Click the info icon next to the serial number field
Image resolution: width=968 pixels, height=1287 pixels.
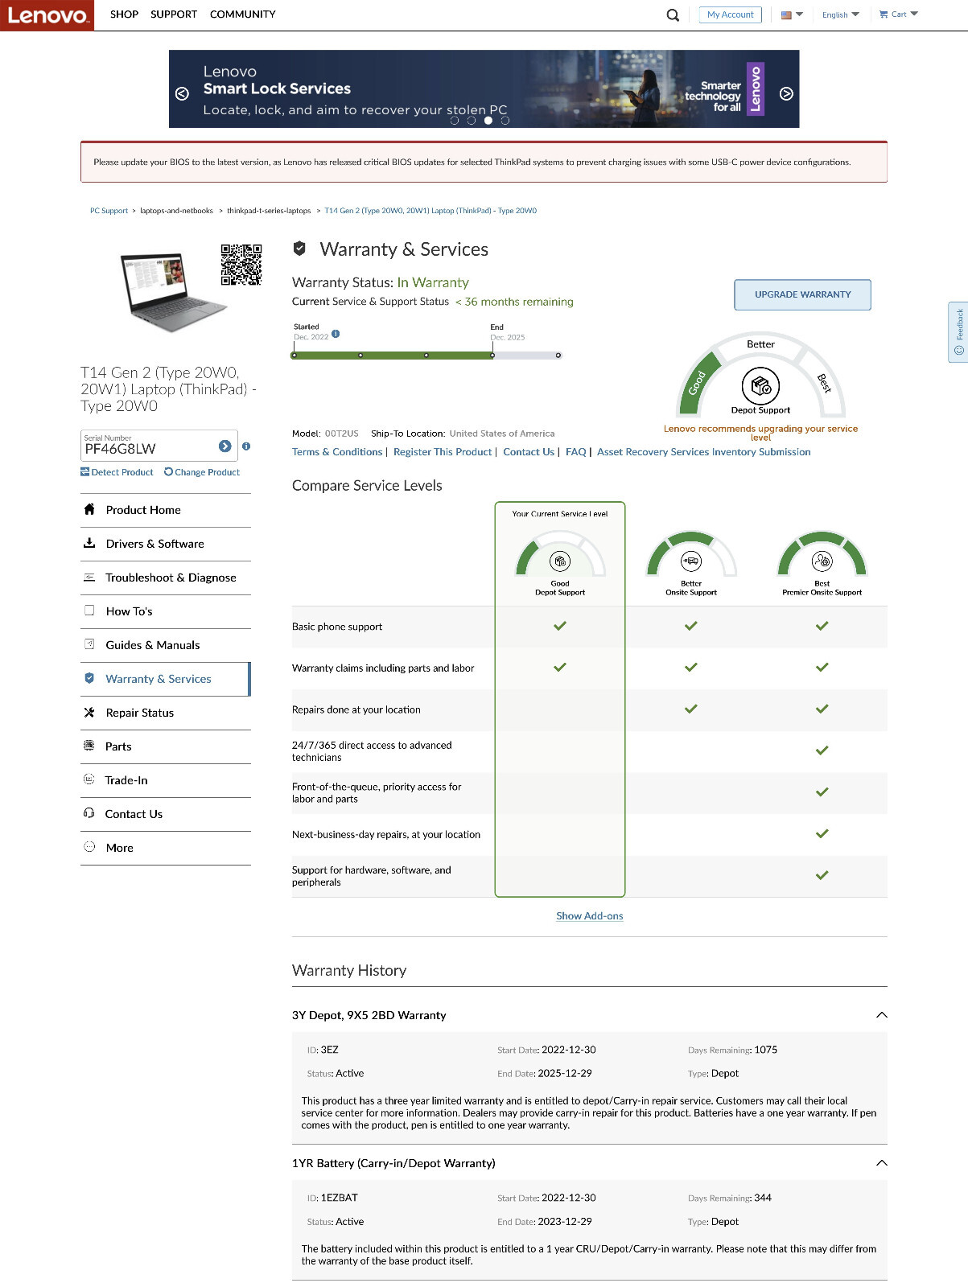click(x=246, y=446)
